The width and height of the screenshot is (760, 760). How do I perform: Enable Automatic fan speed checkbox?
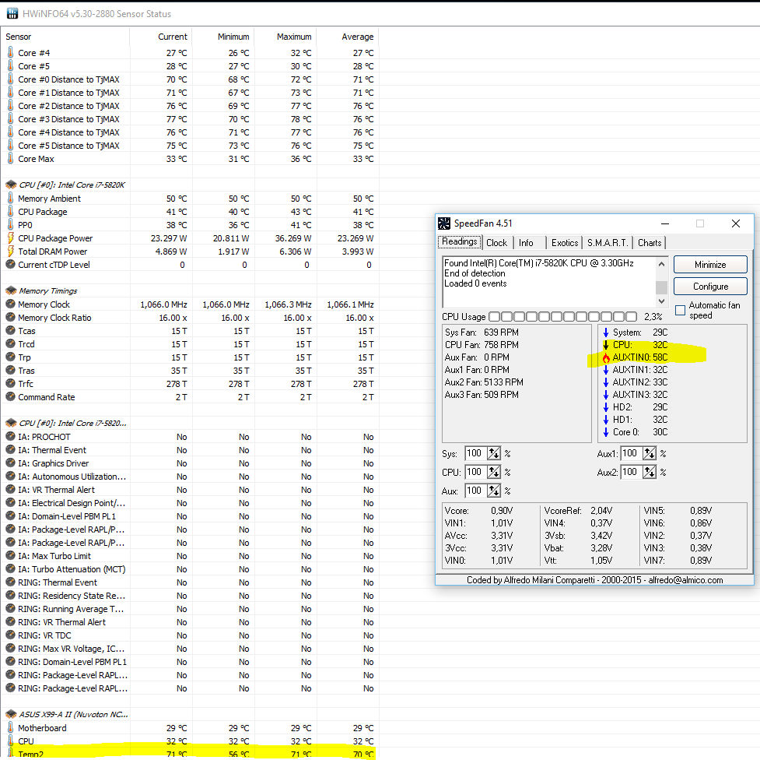tap(681, 310)
